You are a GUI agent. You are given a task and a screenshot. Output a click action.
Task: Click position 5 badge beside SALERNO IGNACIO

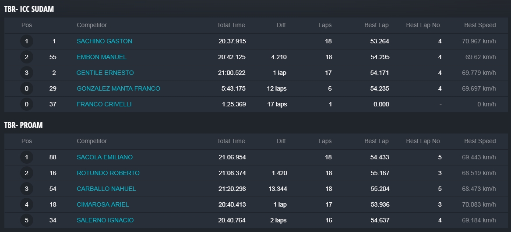pyautogui.click(x=27, y=220)
